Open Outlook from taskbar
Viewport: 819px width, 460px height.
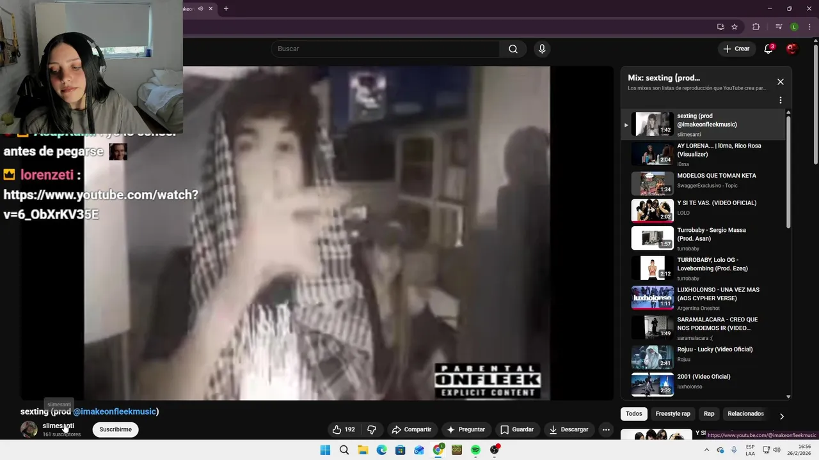tap(419, 450)
